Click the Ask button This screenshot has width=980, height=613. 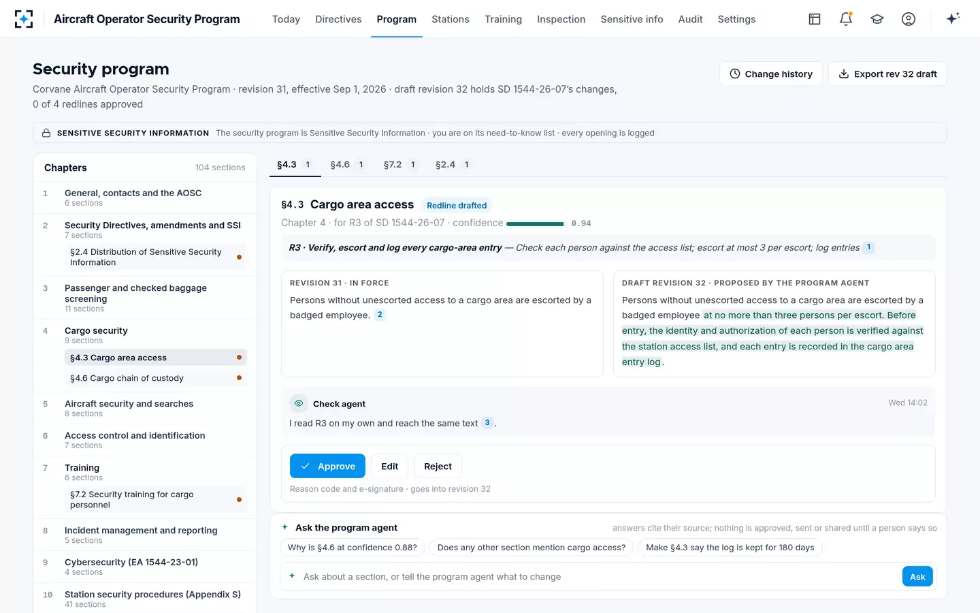(917, 576)
